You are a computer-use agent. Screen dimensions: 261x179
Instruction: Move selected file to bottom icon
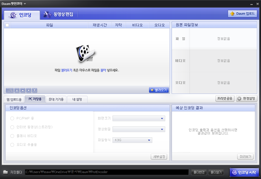click(34, 90)
